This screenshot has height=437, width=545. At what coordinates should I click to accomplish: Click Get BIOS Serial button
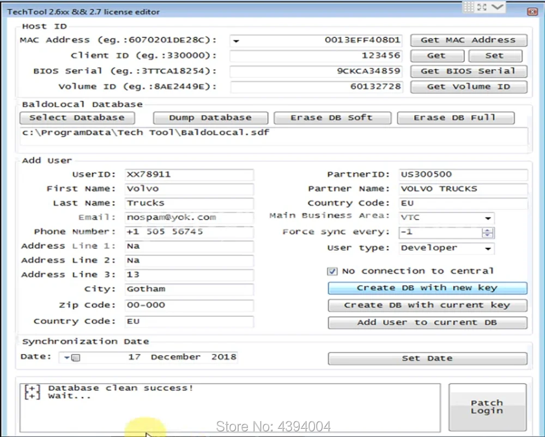(469, 71)
